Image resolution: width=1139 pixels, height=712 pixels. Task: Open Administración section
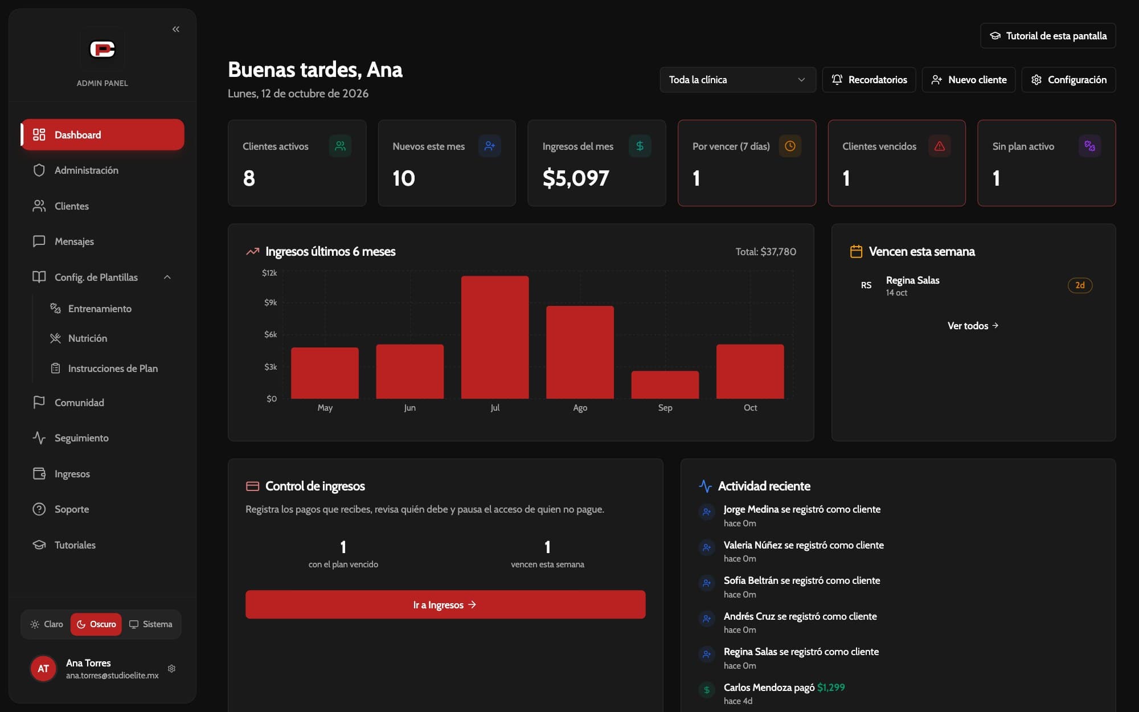(103, 170)
